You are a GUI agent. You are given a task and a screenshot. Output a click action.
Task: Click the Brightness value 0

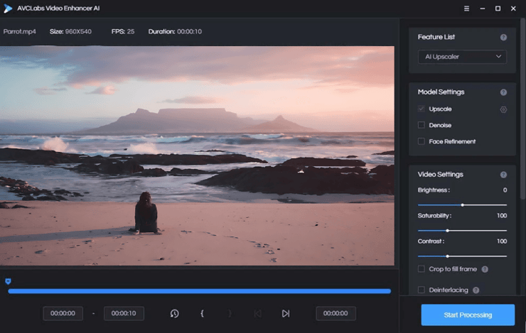coord(505,190)
